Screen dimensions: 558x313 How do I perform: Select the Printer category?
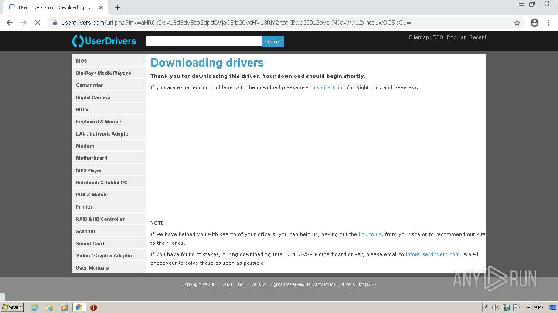tap(109, 207)
